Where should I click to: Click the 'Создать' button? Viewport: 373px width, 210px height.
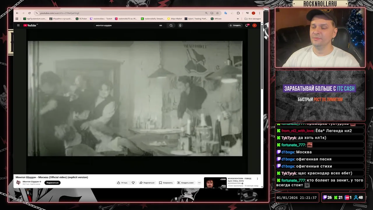235,25
